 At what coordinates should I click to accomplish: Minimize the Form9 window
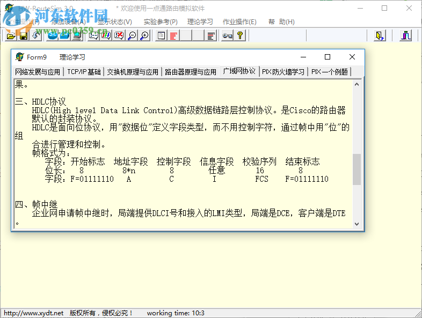click(x=303, y=57)
